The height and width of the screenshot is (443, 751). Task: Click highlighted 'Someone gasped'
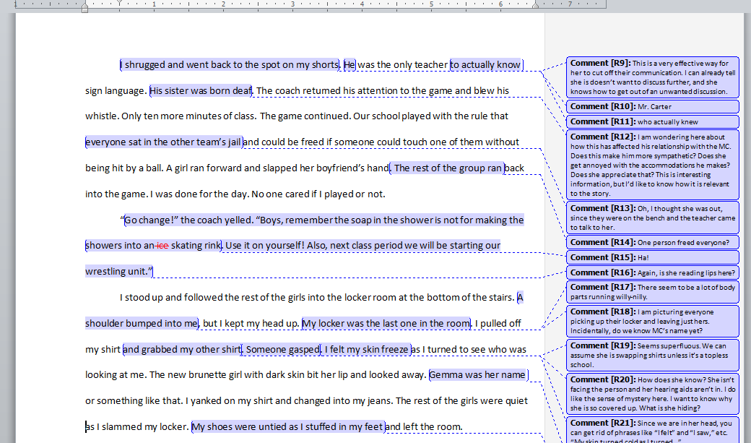[x=282, y=350]
